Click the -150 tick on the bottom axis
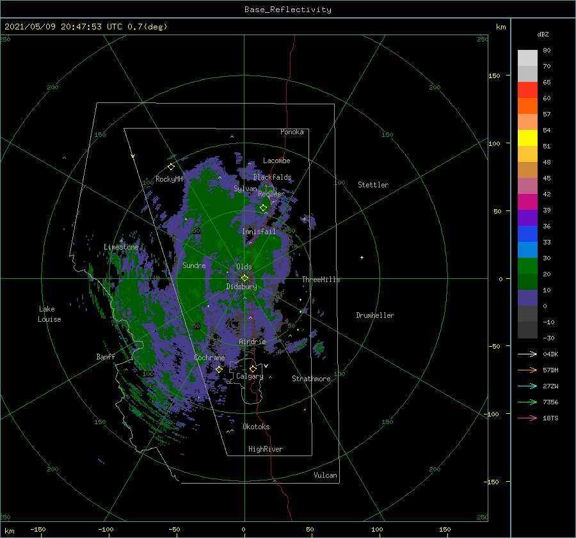Screen dimensions: 576x538 38,530
